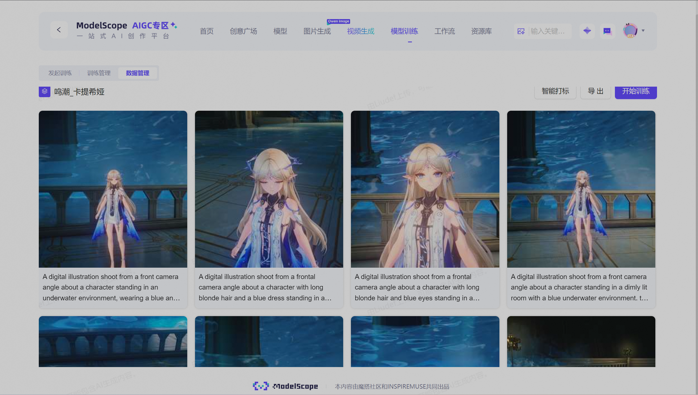Expand the dropdown arrow next to avatar
The height and width of the screenshot is (395, 698).
[643, 31]
